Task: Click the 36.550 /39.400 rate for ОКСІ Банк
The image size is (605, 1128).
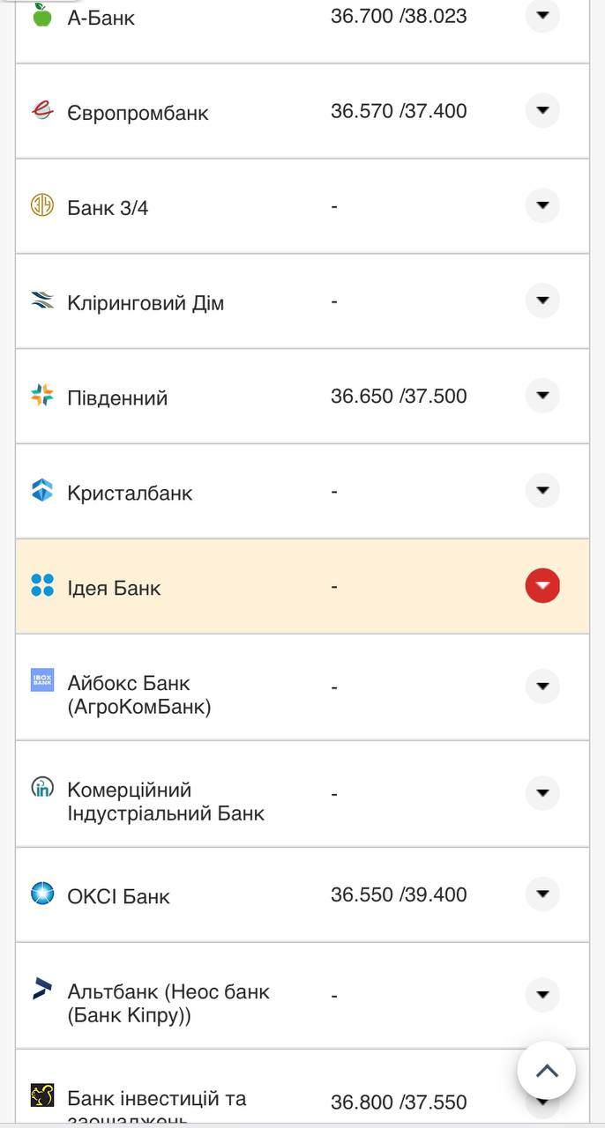Action: 396,892
